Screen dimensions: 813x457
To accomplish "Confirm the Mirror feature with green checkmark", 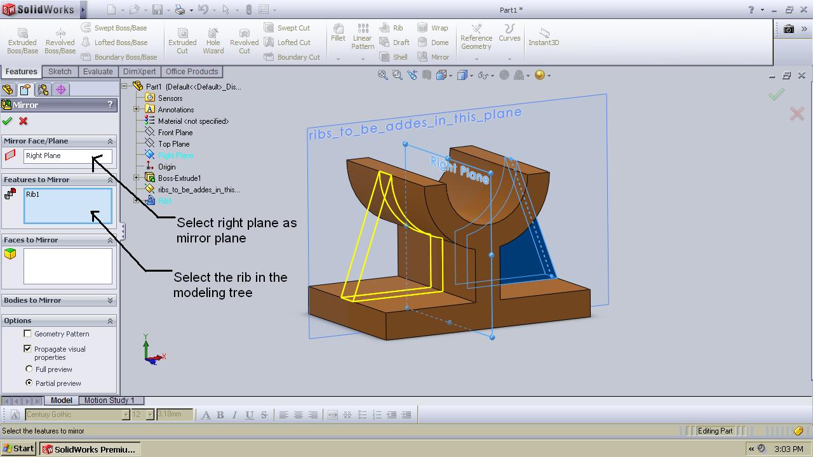I will [x=8, y=121].
